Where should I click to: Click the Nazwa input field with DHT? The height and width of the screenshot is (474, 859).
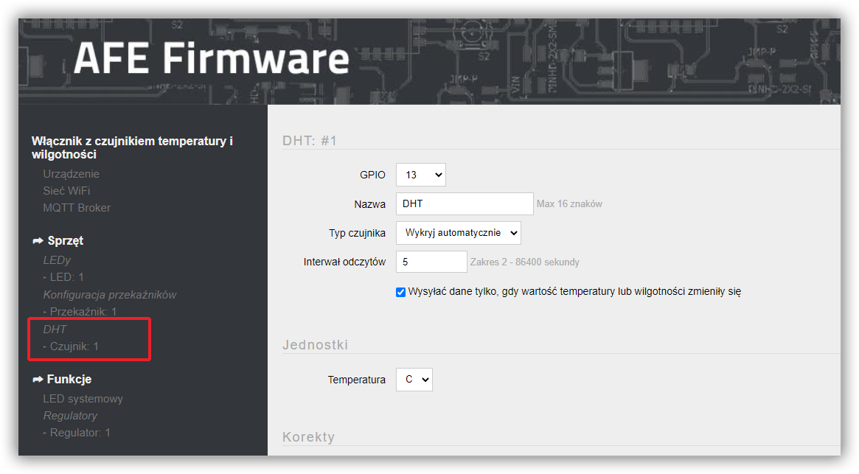pyautogui.click(x=465, y=204)
